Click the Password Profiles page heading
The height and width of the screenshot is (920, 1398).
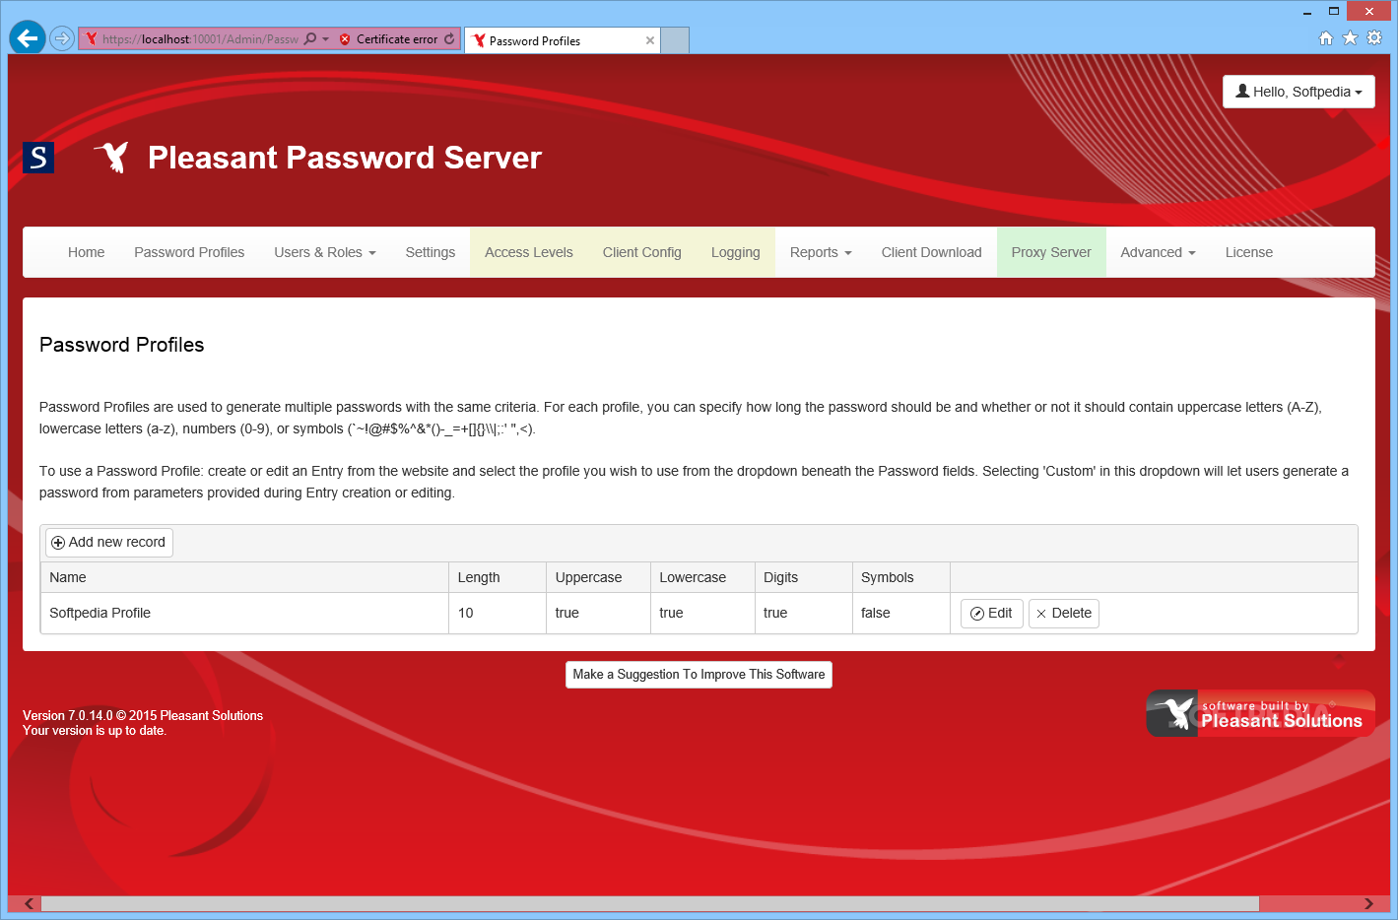pos(122,345)
